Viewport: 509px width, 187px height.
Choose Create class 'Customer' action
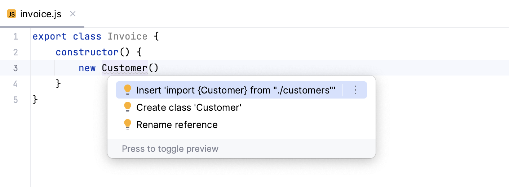click(x=189, y=107)
